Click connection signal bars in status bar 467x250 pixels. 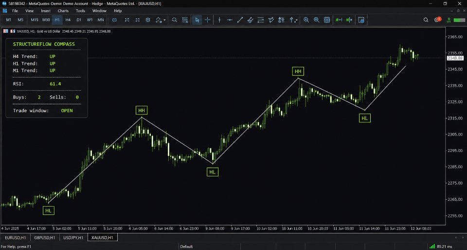pyautogui.click(x=432, y=247)
